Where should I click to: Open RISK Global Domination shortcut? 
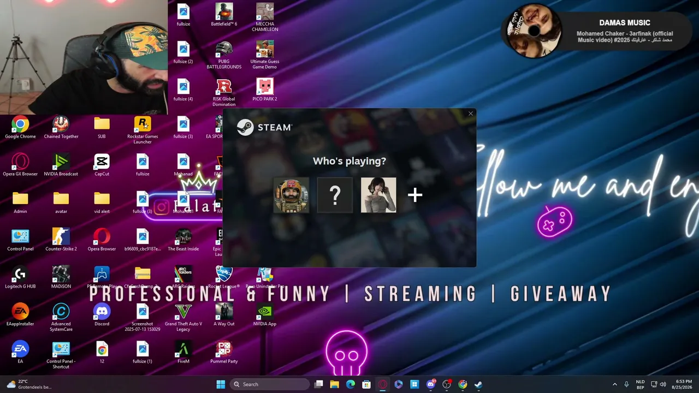224,92
